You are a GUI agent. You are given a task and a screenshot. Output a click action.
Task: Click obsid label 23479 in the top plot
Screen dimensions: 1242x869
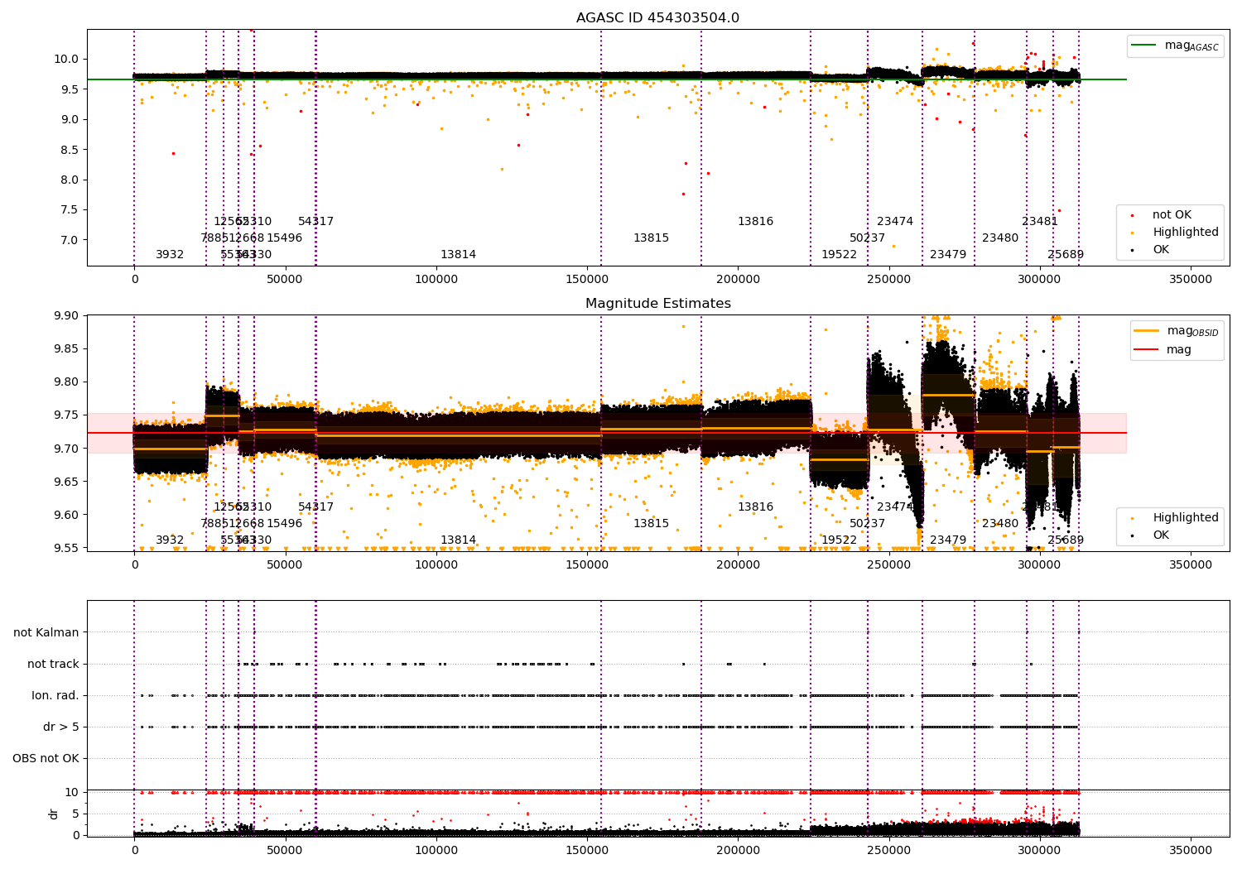[948, 255]
